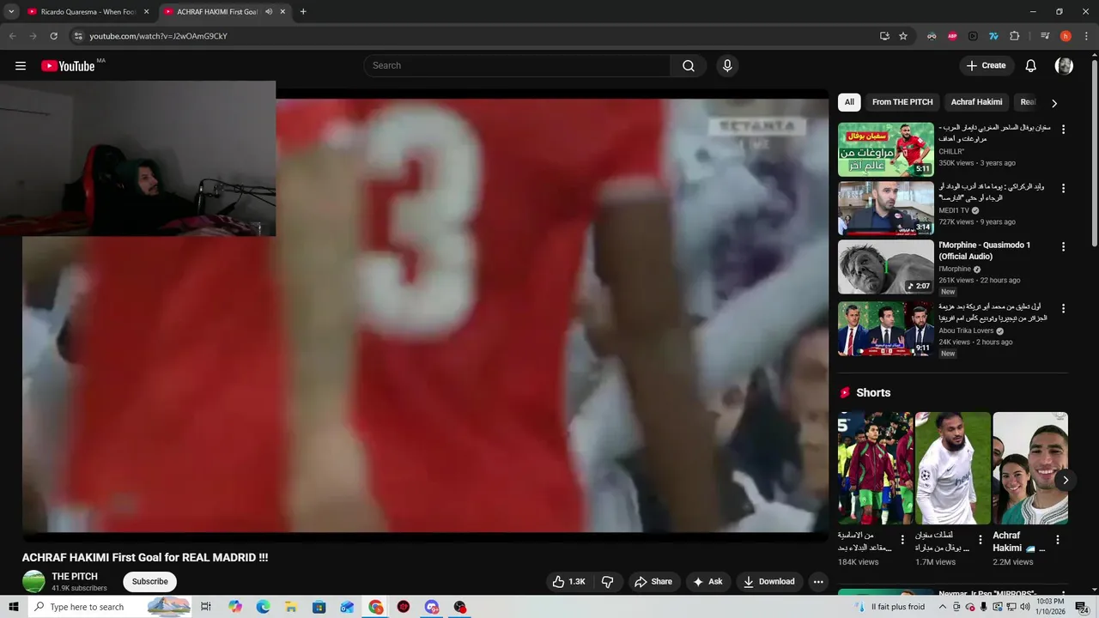1099x618 pixels.
Task: Open l'Morphine Quasimodo thumbnail 2:07
Action: (886, 267)
